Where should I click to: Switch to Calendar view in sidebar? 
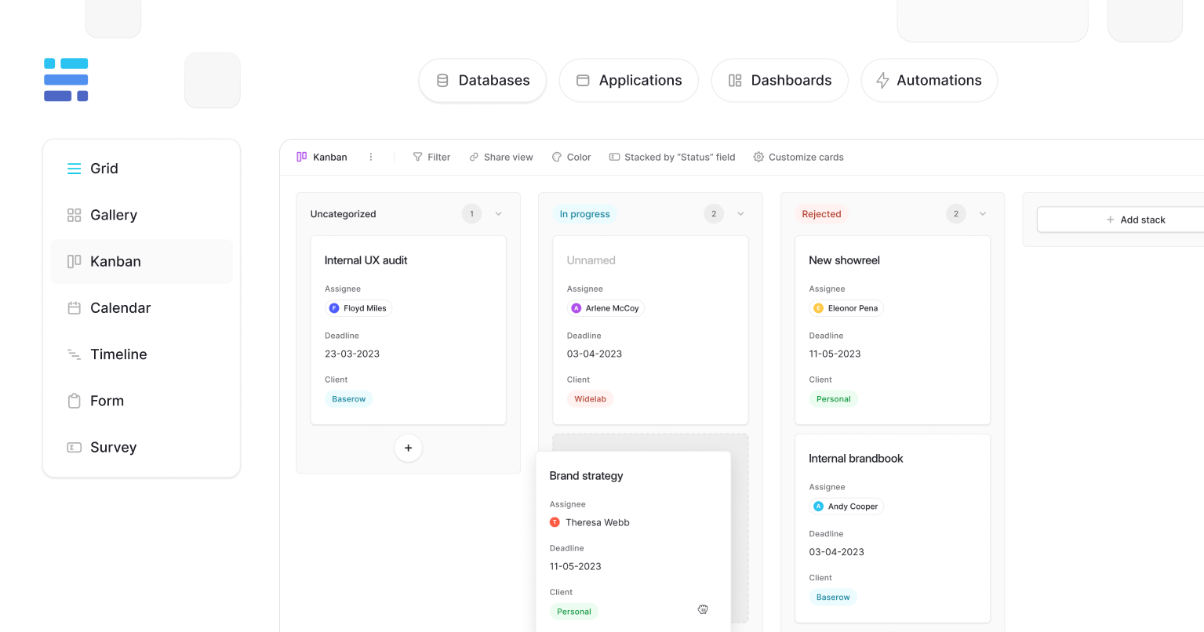(141, 307)
